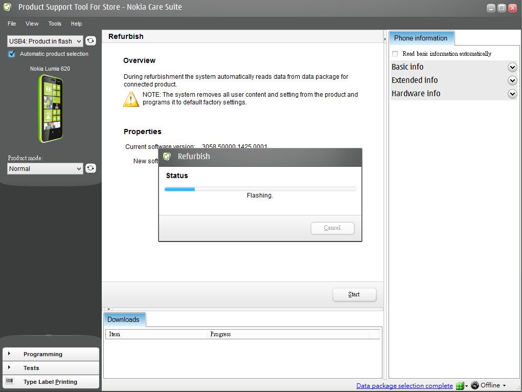Click the Flashing. status text
This screenshot has width=522, height=392.
coord(260,195)
